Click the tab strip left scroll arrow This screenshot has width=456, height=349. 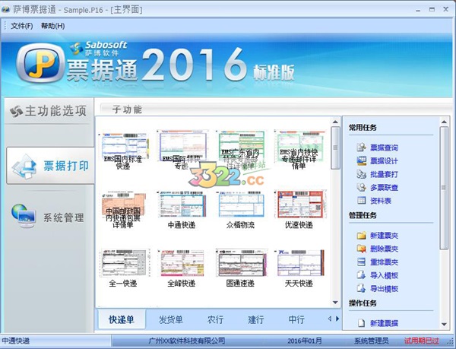coord(330,319)
